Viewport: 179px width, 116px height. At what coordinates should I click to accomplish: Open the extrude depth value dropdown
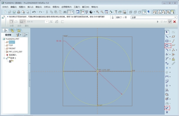coord(47,22)
